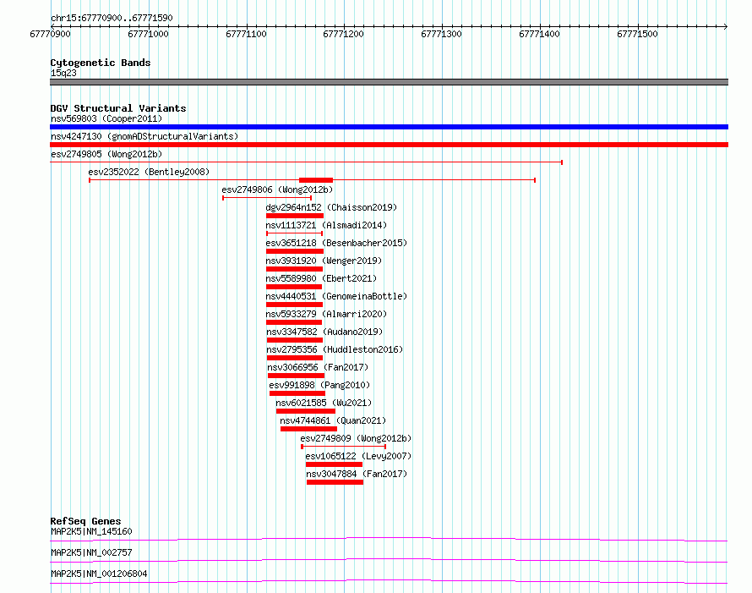Screen dimensions: 752x593
Task: Open variant esv2749809 (Wong2012b) label
Action: [x=356, y=438]
